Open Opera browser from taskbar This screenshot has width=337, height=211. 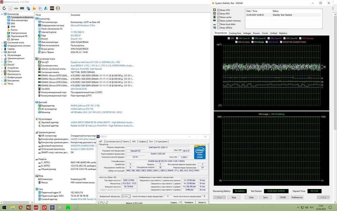pyautogui.click(x=21, y=208)
